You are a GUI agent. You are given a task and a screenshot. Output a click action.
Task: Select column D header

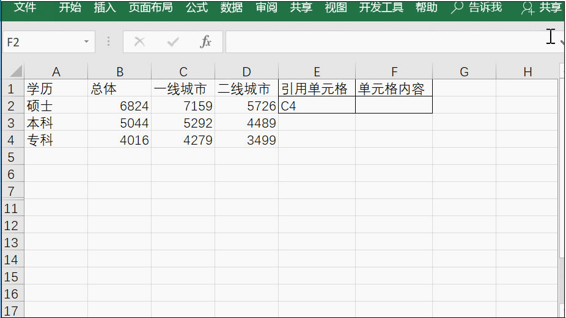pyautogui.click(x=246, y=71)
